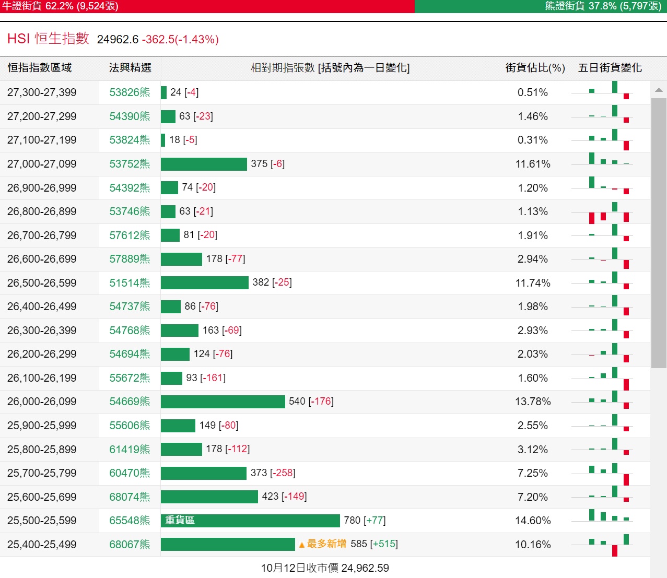The width and height of the screenshot is (667, 578).
Task: Click the five-day chart for 27,000-27,099
Action: [x=602, y=159]
